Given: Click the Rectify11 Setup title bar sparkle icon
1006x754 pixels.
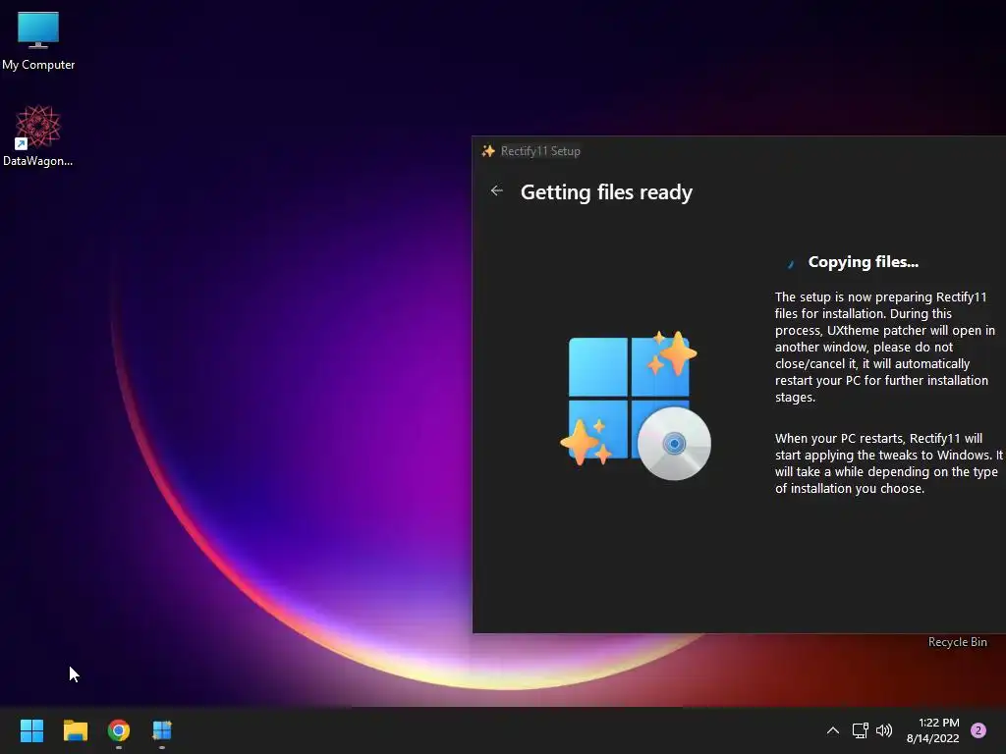Looking at the screenshot, I should tap(488, 150).
